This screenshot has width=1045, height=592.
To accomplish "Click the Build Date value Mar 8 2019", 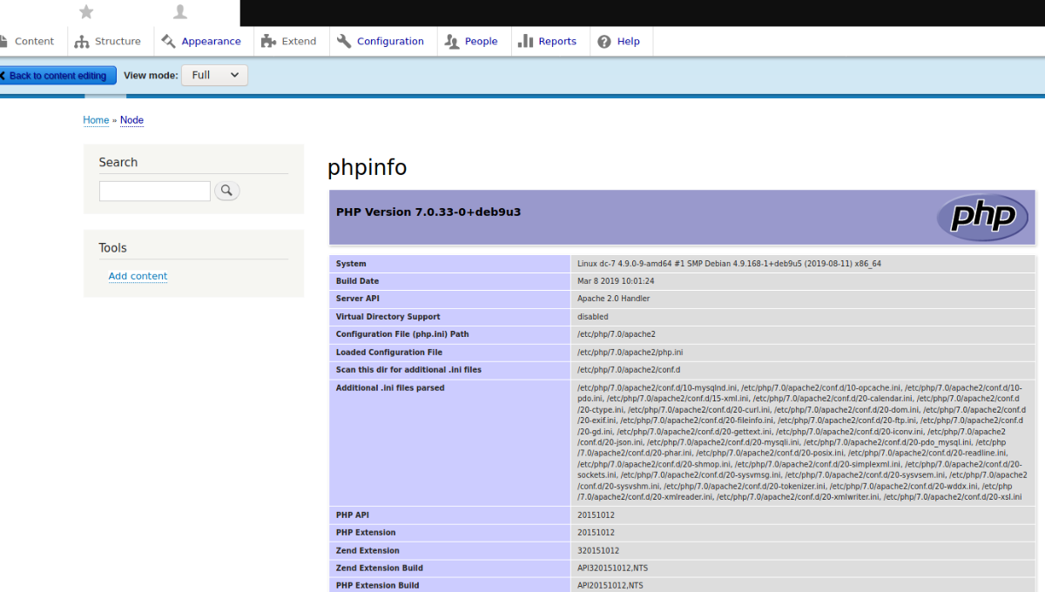I will tap(616, 281).
